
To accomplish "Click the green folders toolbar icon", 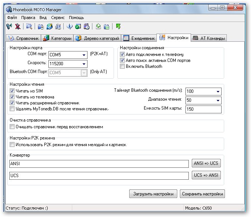I will click(107, 26).
